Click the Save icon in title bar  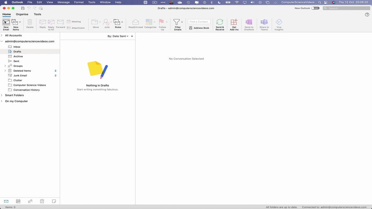pos(23,8)
